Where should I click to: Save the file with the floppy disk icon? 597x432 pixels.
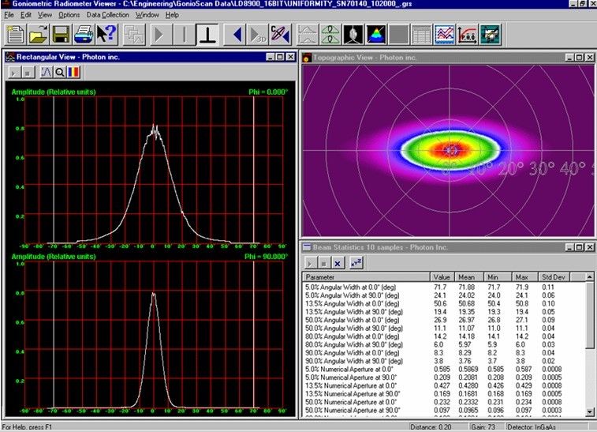[61, 34]
